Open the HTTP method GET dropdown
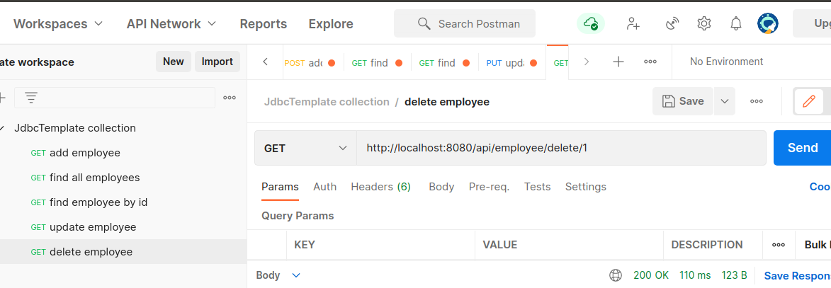 305,148
